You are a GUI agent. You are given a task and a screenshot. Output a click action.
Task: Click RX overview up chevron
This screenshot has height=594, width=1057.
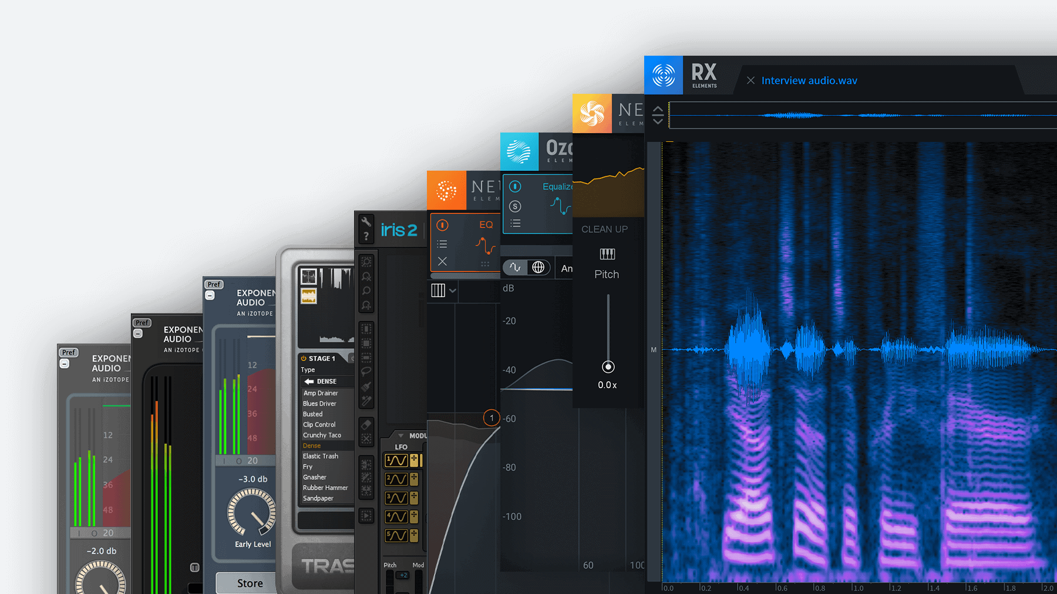(658, 110)
